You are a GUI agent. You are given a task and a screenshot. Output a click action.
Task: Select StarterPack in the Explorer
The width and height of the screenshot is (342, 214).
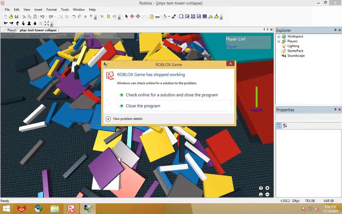(x=295, y=51)
